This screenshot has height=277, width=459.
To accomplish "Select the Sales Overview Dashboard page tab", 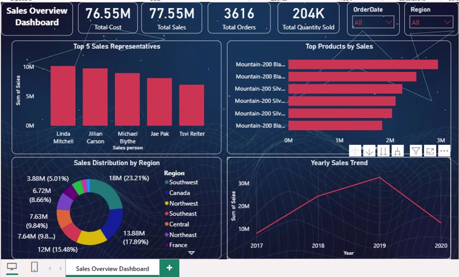I will pos(112,269).
